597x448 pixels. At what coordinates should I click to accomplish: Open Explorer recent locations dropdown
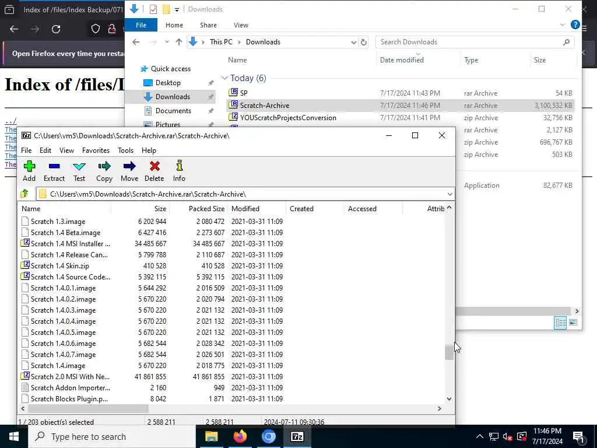pos(167,42)
